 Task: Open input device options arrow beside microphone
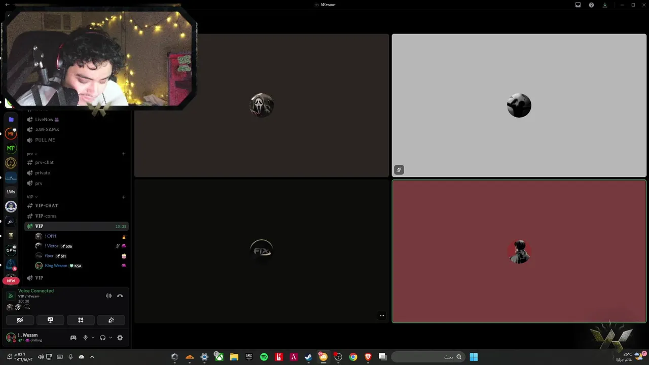tap(93, 338)
